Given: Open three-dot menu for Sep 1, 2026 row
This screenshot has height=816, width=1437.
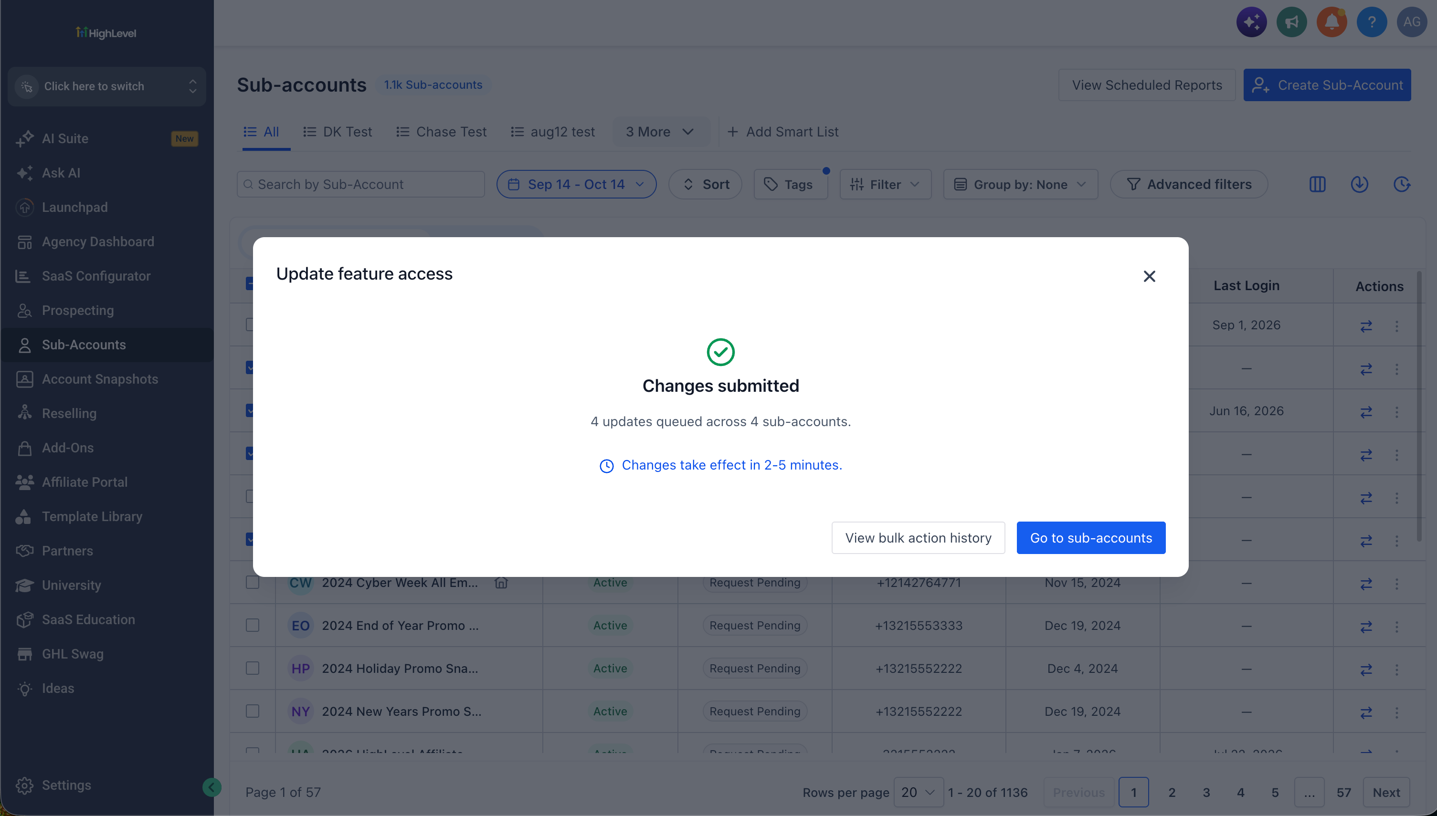Looking at the screenshot, I should [1396, 325].
